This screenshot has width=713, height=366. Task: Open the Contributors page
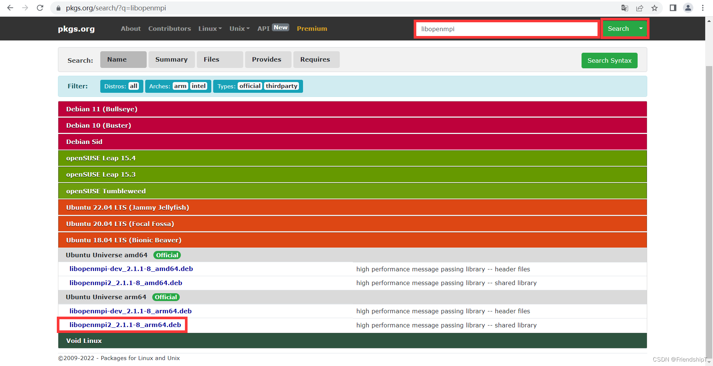[x=170, y=29]
